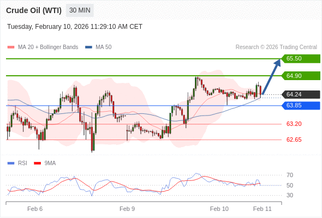The width and height of the screenshot is (322, 218).
Task: Click the red 9MA legend swatch
Action: (37, 163)
